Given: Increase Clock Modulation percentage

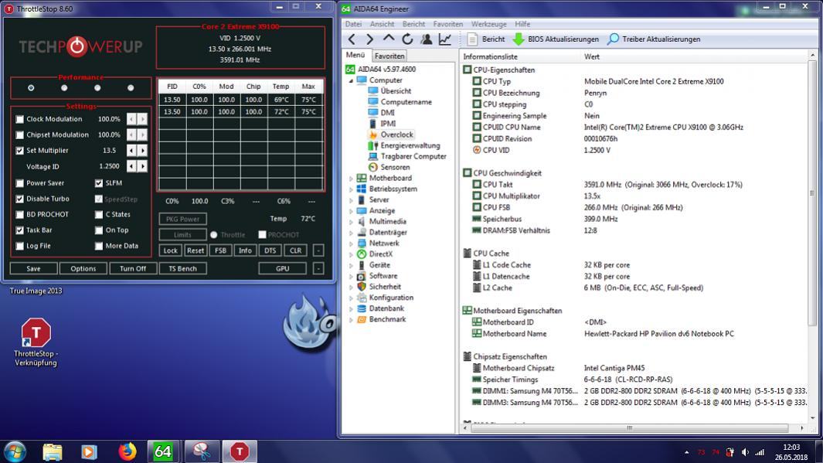Looking at the screenshot, I should pos(142,119).
